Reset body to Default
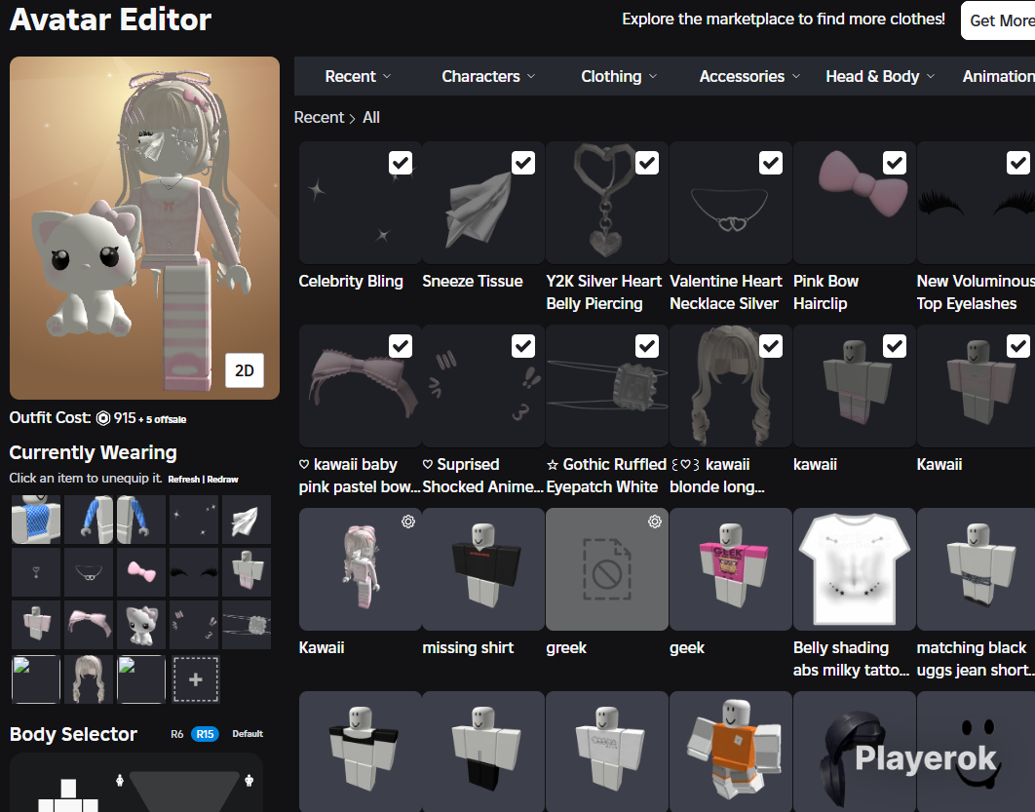The height and width of the screenshot is (812, 1035). click(x=248, y=734)
